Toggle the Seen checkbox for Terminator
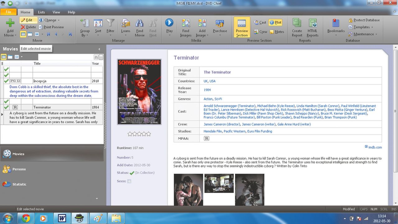Screen dimensions: 398x224 [129, 181]
